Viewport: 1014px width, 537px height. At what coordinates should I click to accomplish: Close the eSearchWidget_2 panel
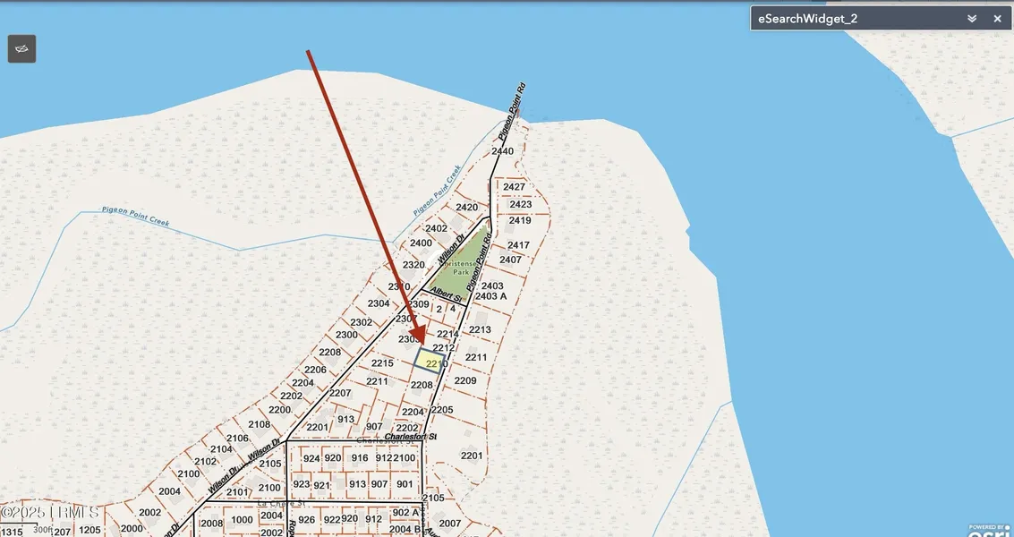(997, 19)
